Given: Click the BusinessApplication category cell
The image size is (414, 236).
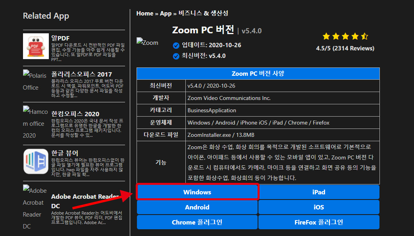Looking at the screenshot, I should [x=283, y=110].
